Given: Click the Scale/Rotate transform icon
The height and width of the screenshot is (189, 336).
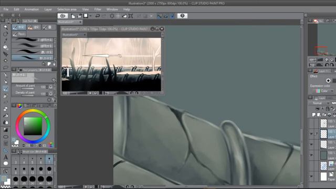Looking at the screenshot, I should [x=131, y=16].
